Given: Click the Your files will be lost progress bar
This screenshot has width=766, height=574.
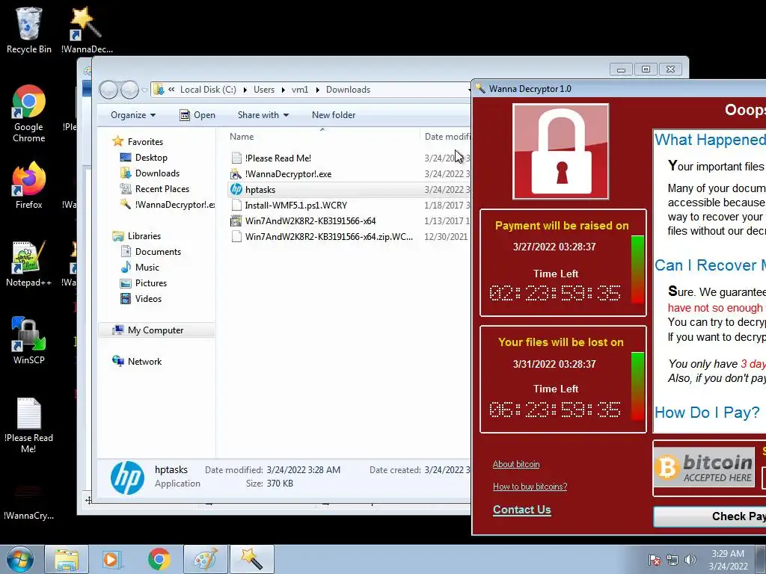Looking at the screenshot, I should point(637,386).
